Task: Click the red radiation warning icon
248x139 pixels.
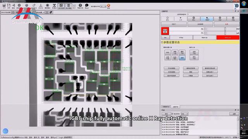Action: coord(165,31)
